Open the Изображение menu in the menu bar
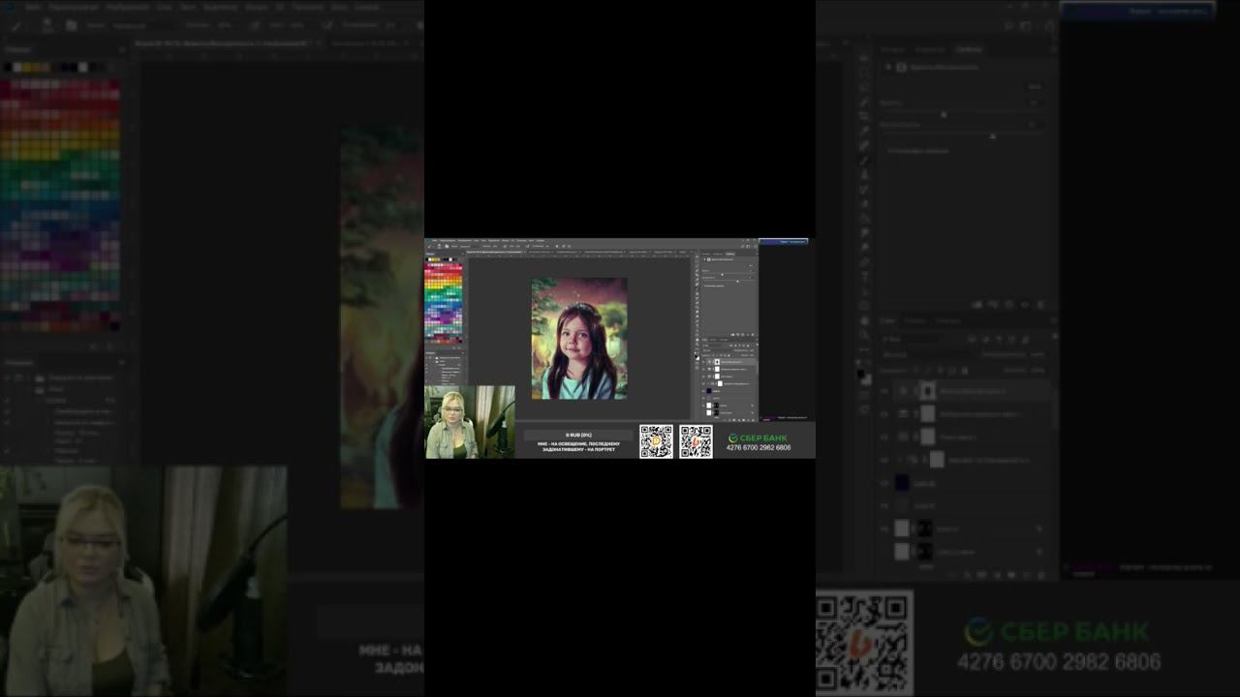Image resolution: width=1240 pixels, height=697 pixels. pyautogui.click(x=464, y=240)
